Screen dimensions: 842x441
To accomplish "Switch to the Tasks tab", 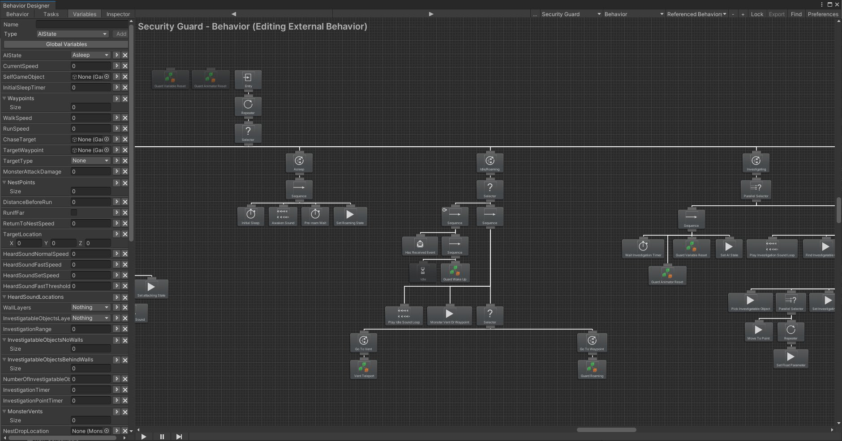I will 51,14.
